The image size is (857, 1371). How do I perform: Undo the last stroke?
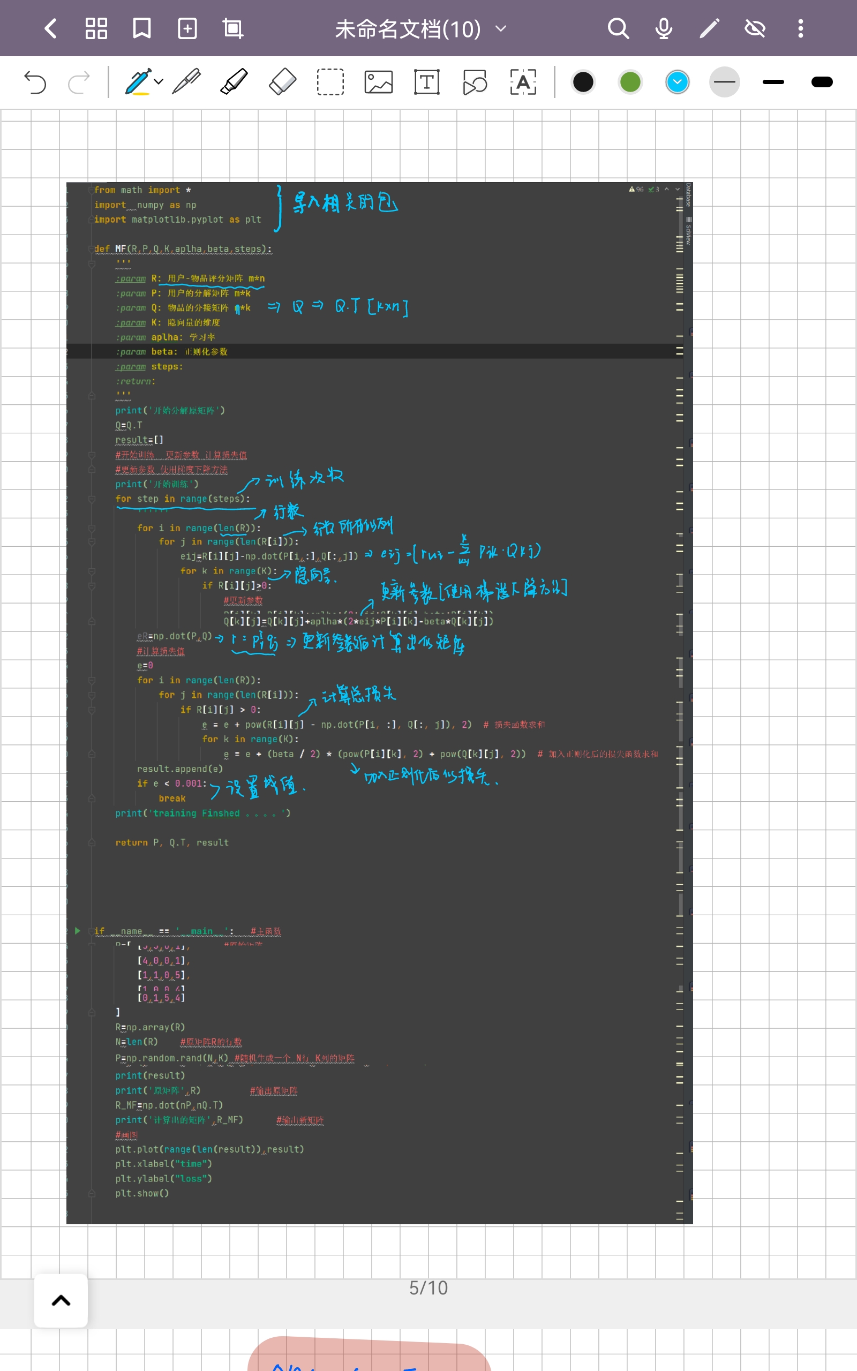coord(35,82)
